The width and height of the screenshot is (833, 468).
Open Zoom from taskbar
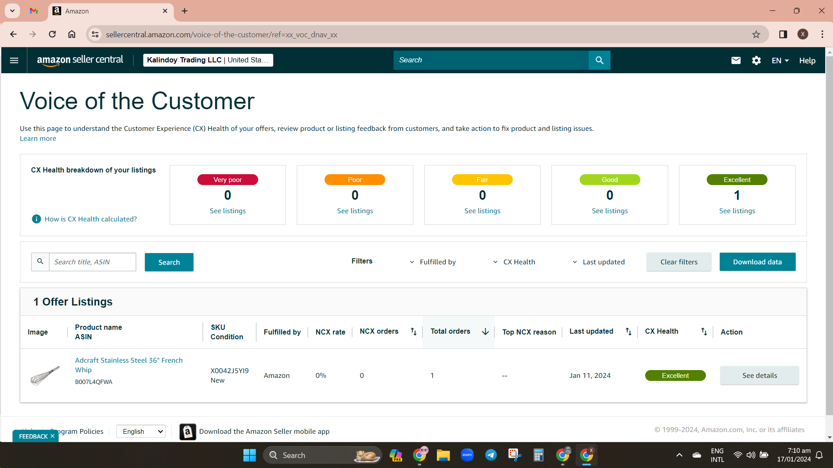point(467,455)
